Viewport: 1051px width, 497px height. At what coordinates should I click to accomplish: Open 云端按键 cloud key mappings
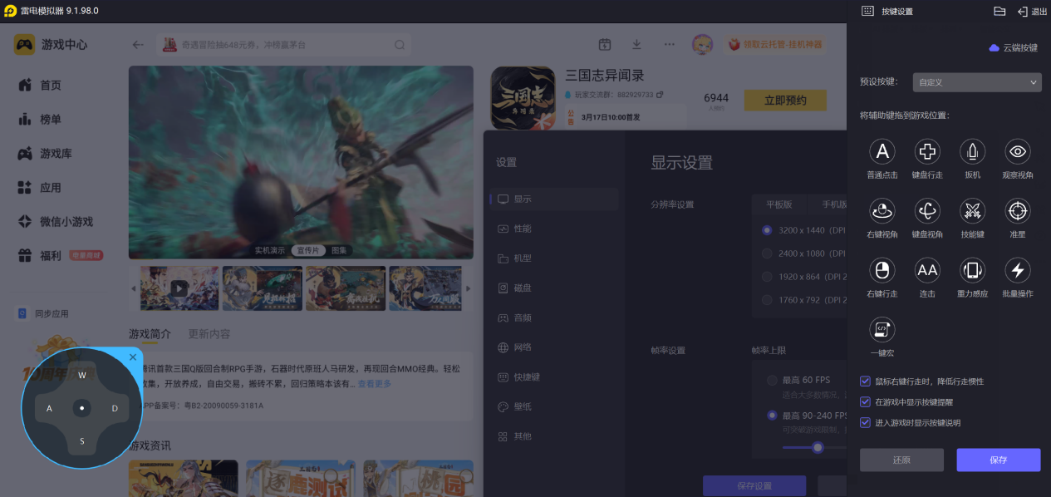click(x=1013, y=48)
